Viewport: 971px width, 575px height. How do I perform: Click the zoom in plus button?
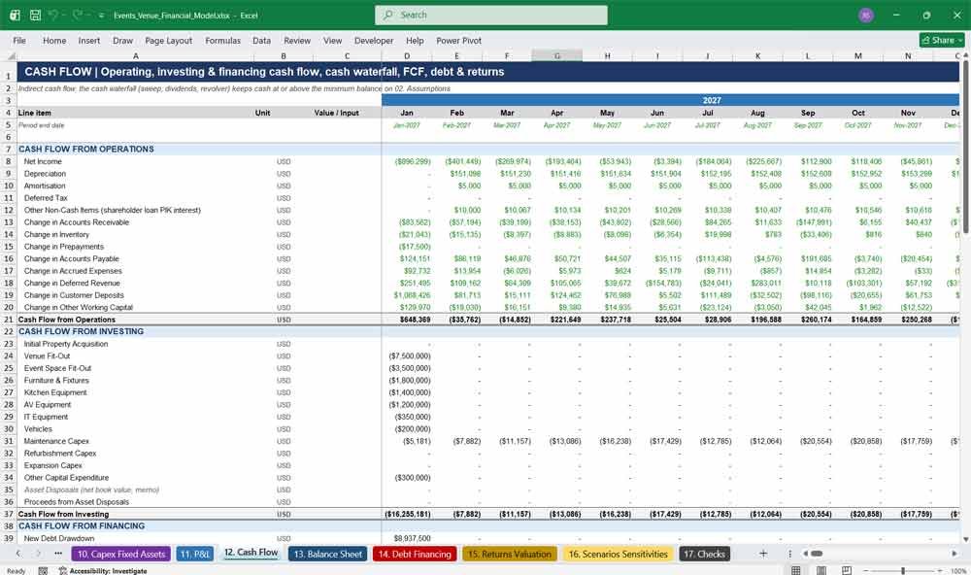(x=940, y=571)
